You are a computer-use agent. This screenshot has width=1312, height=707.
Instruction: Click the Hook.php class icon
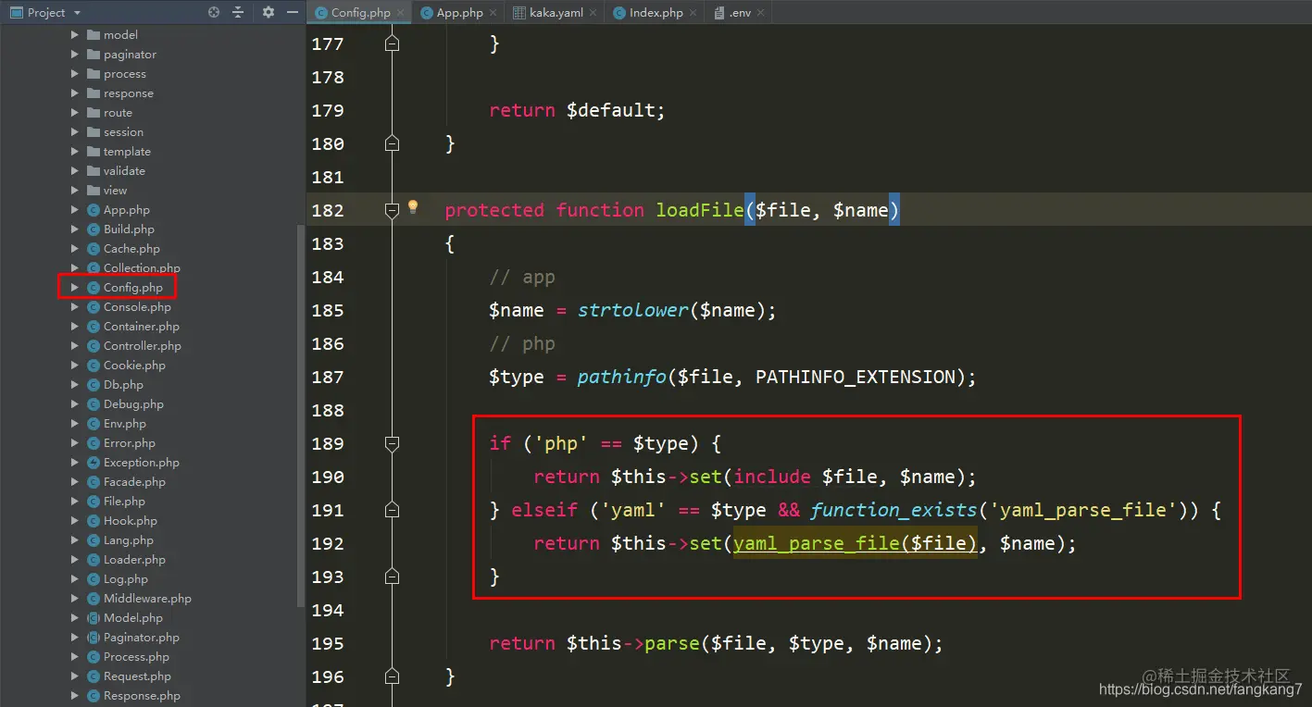(94, 521)
